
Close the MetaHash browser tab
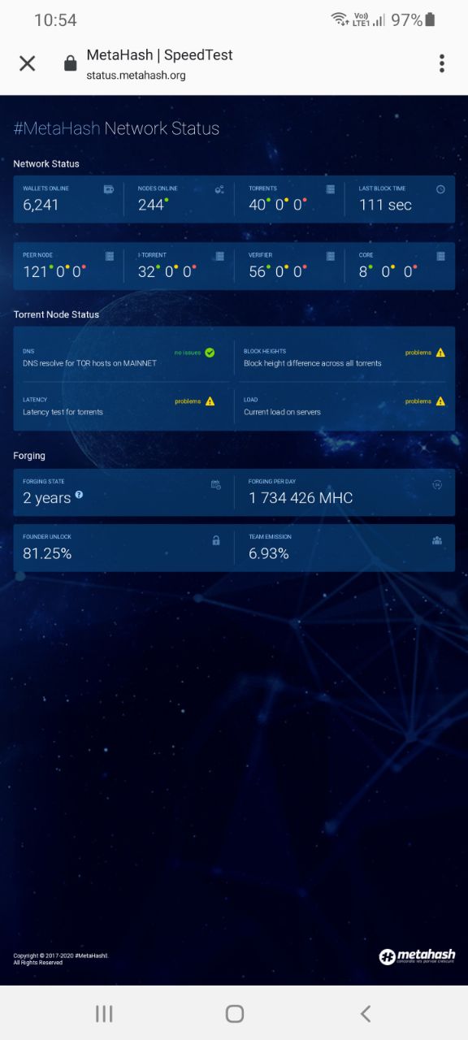[28, 63]
